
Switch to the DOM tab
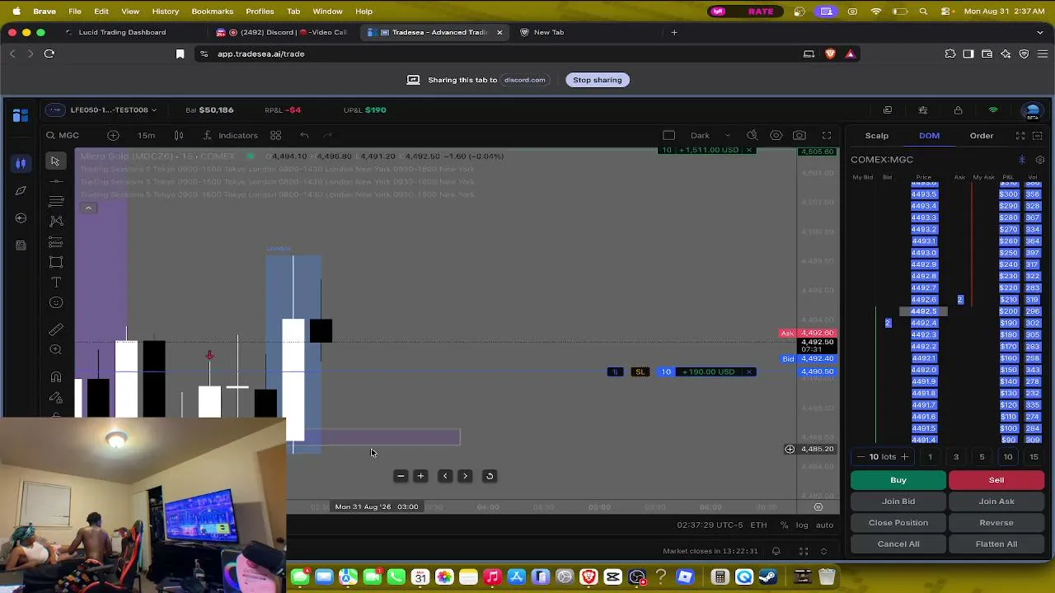pyautogui.click(x=929, y=135)
